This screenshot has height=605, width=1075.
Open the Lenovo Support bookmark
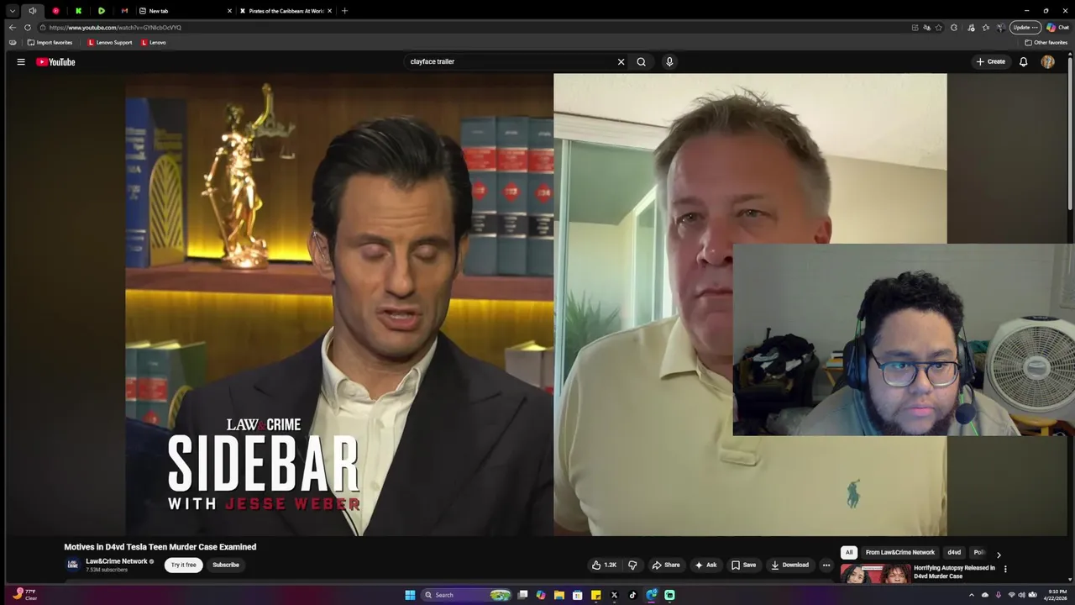(x=110, y=42)
